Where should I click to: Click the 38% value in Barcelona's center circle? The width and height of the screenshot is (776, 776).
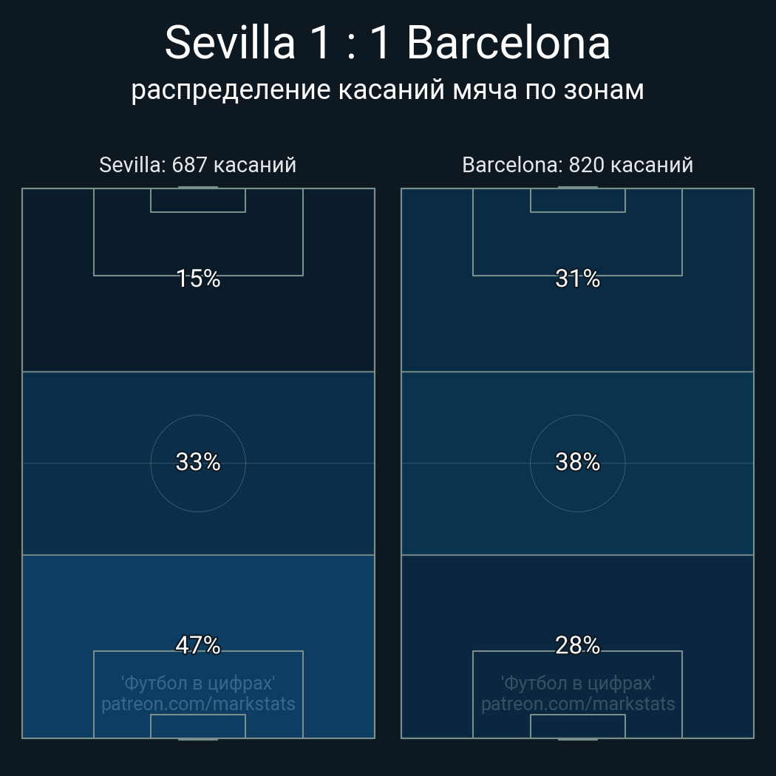tap(578, 462)
